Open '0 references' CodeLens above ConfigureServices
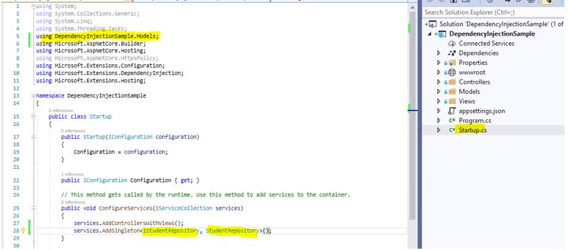This screenshot has height=250, width=568. pos(73,202)
